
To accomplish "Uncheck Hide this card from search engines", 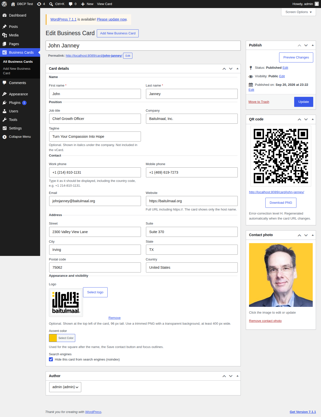I will click(51, 359).
